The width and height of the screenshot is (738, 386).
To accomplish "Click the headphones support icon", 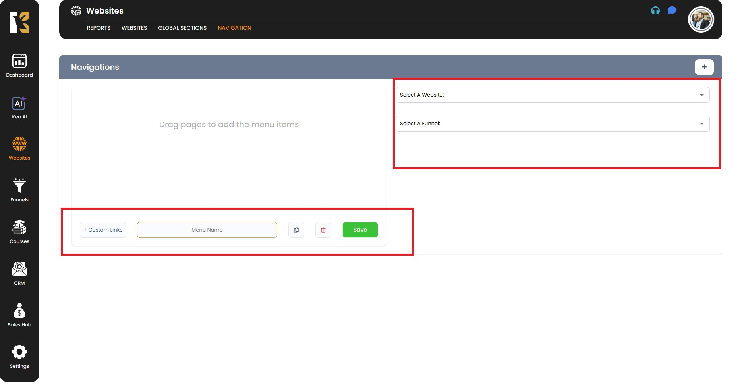I will click(x=655, y=11).
